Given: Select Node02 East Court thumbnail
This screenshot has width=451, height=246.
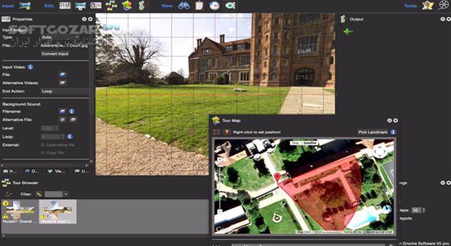Looking at the screenshot, I should click(x=57, y=212).
